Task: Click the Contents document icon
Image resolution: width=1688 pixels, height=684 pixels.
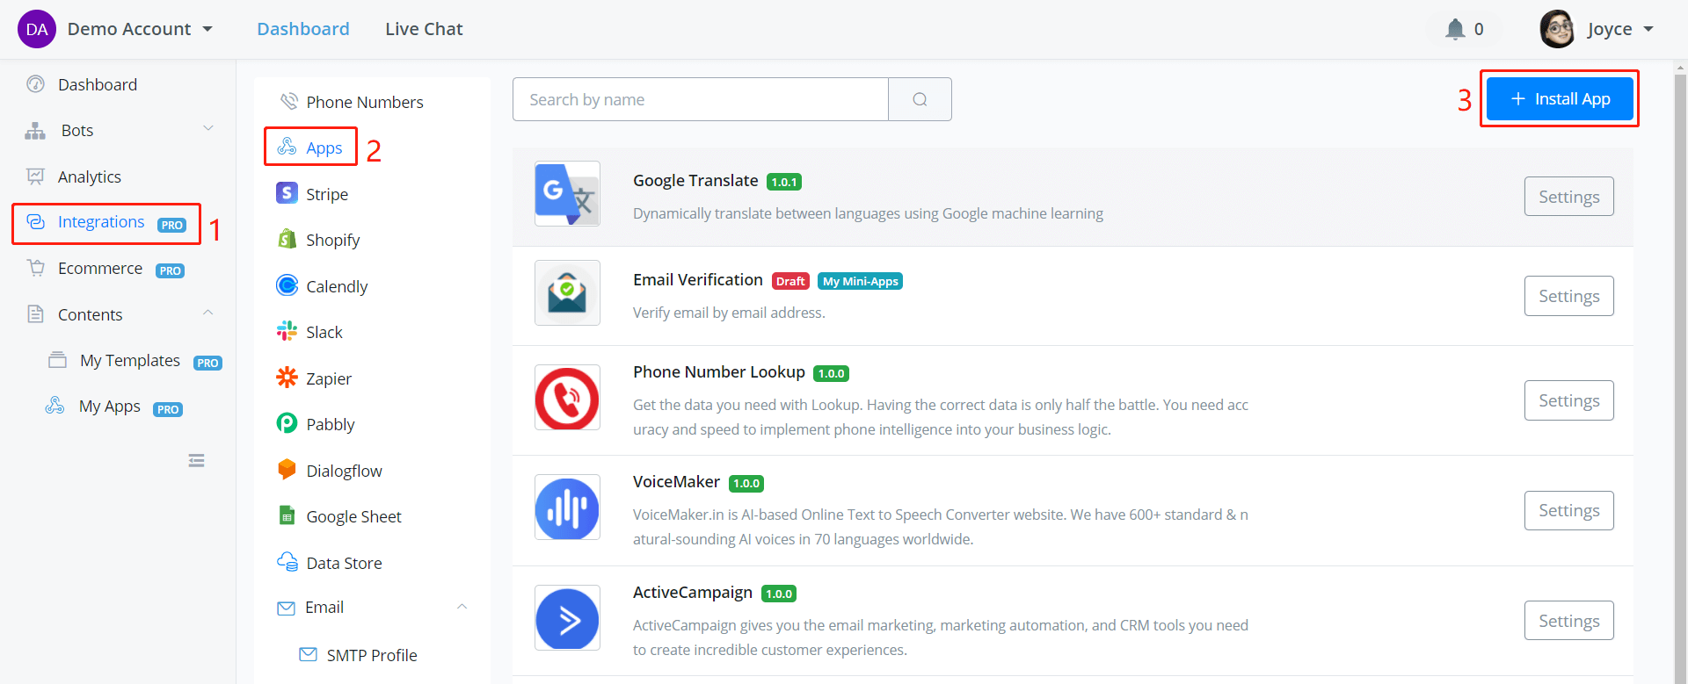Action: [x=35, y=314]
